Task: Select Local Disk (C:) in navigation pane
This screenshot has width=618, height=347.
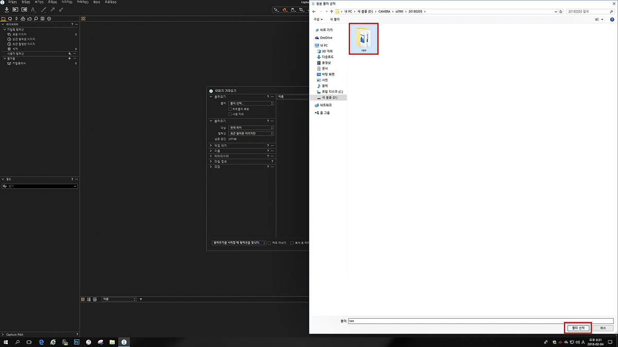Action: [x=330, y=92]
